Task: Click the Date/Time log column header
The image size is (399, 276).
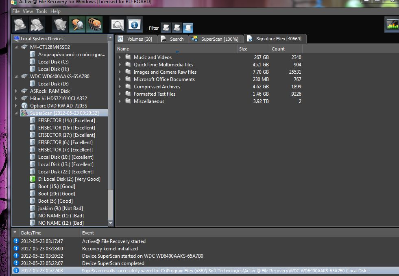Action: point(50,233)
